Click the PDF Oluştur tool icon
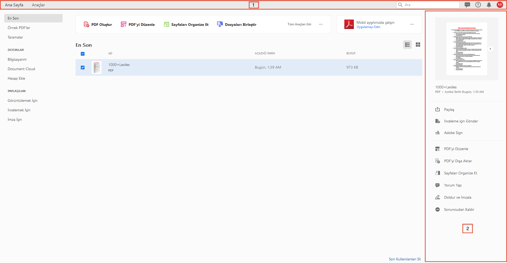Screen dimensions: 507x263 (86, 24)
